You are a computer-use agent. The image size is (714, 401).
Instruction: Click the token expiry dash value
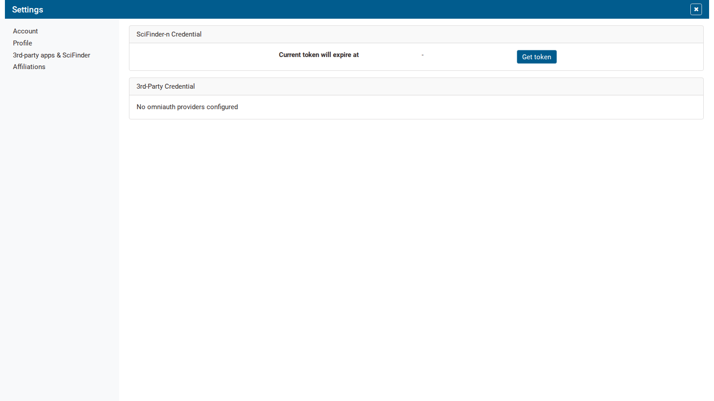click(x=423, y=55)
